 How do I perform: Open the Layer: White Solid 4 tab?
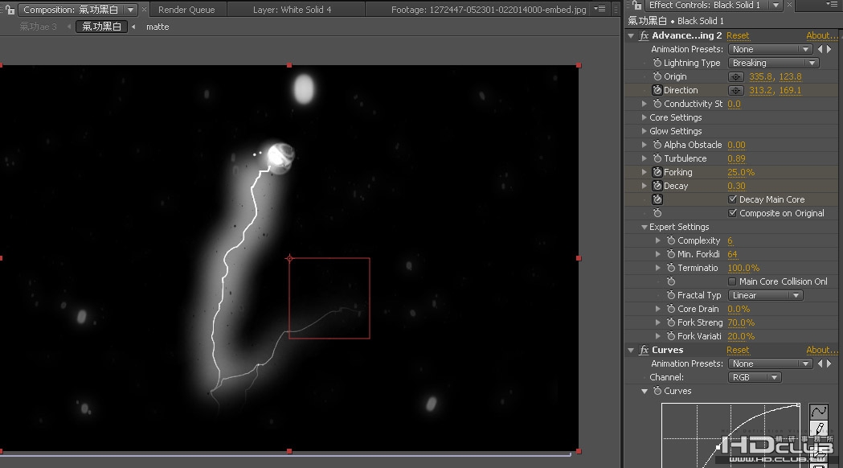click(291, 10)
